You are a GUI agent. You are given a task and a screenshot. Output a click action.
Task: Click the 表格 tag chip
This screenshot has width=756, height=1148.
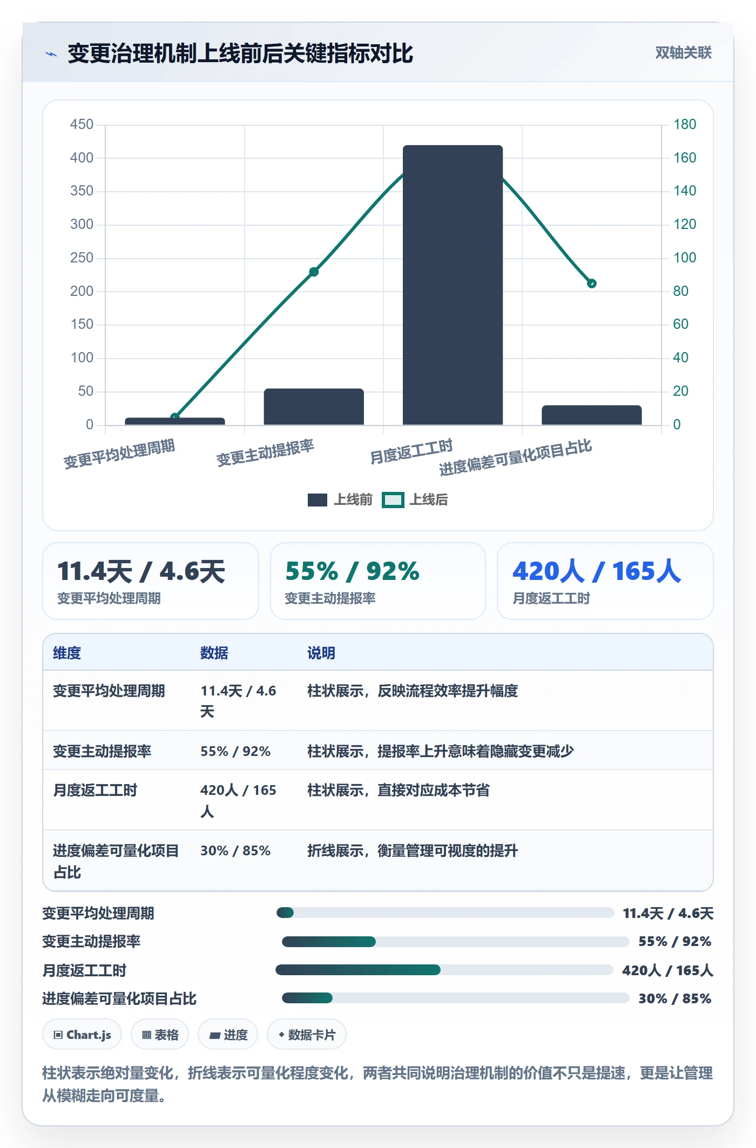160,1035
